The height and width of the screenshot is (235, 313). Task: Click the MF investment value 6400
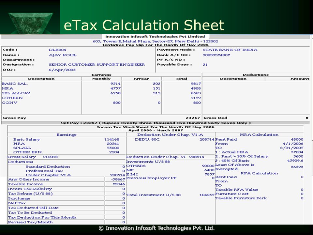coord(209,170)
